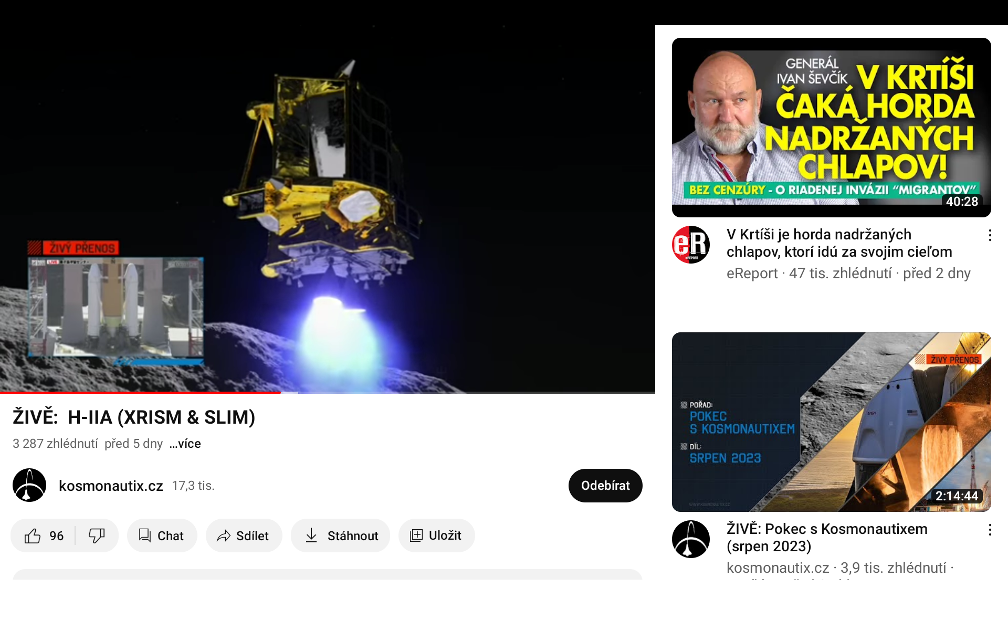Open kosmonautix.cz avatar beside Pokec video

[x=691, y=539]
